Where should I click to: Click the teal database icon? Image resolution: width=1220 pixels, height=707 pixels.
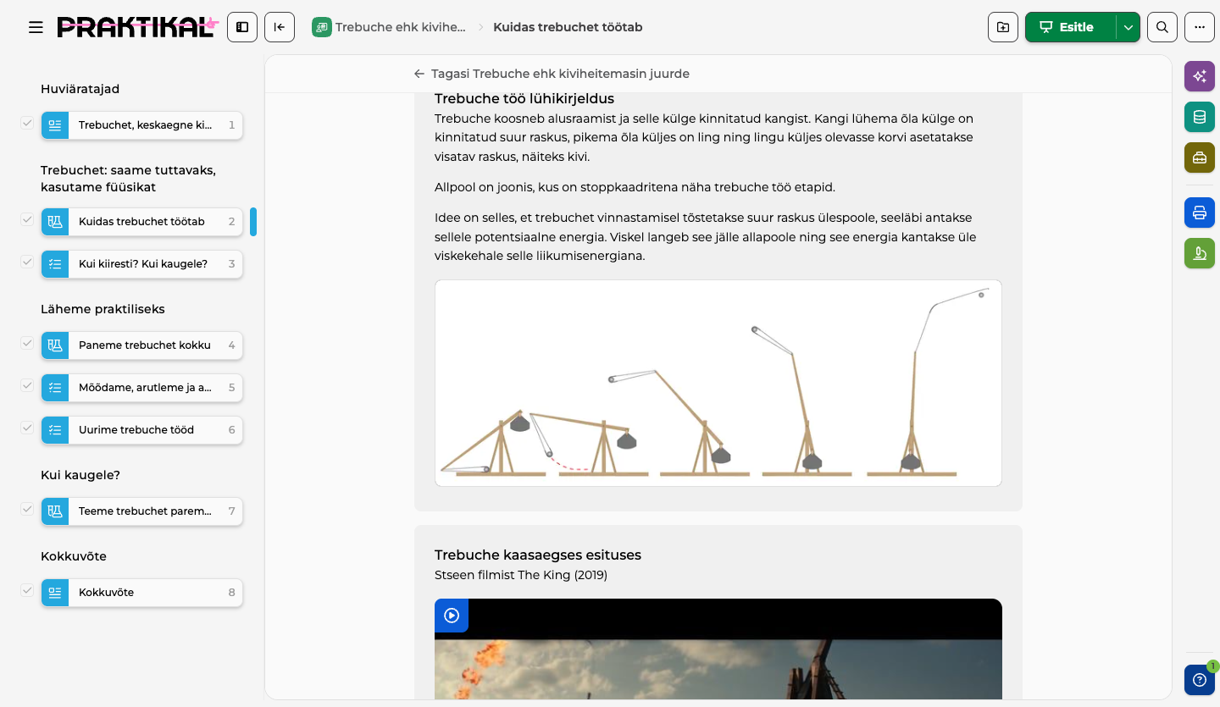[x=1200, y=117]
